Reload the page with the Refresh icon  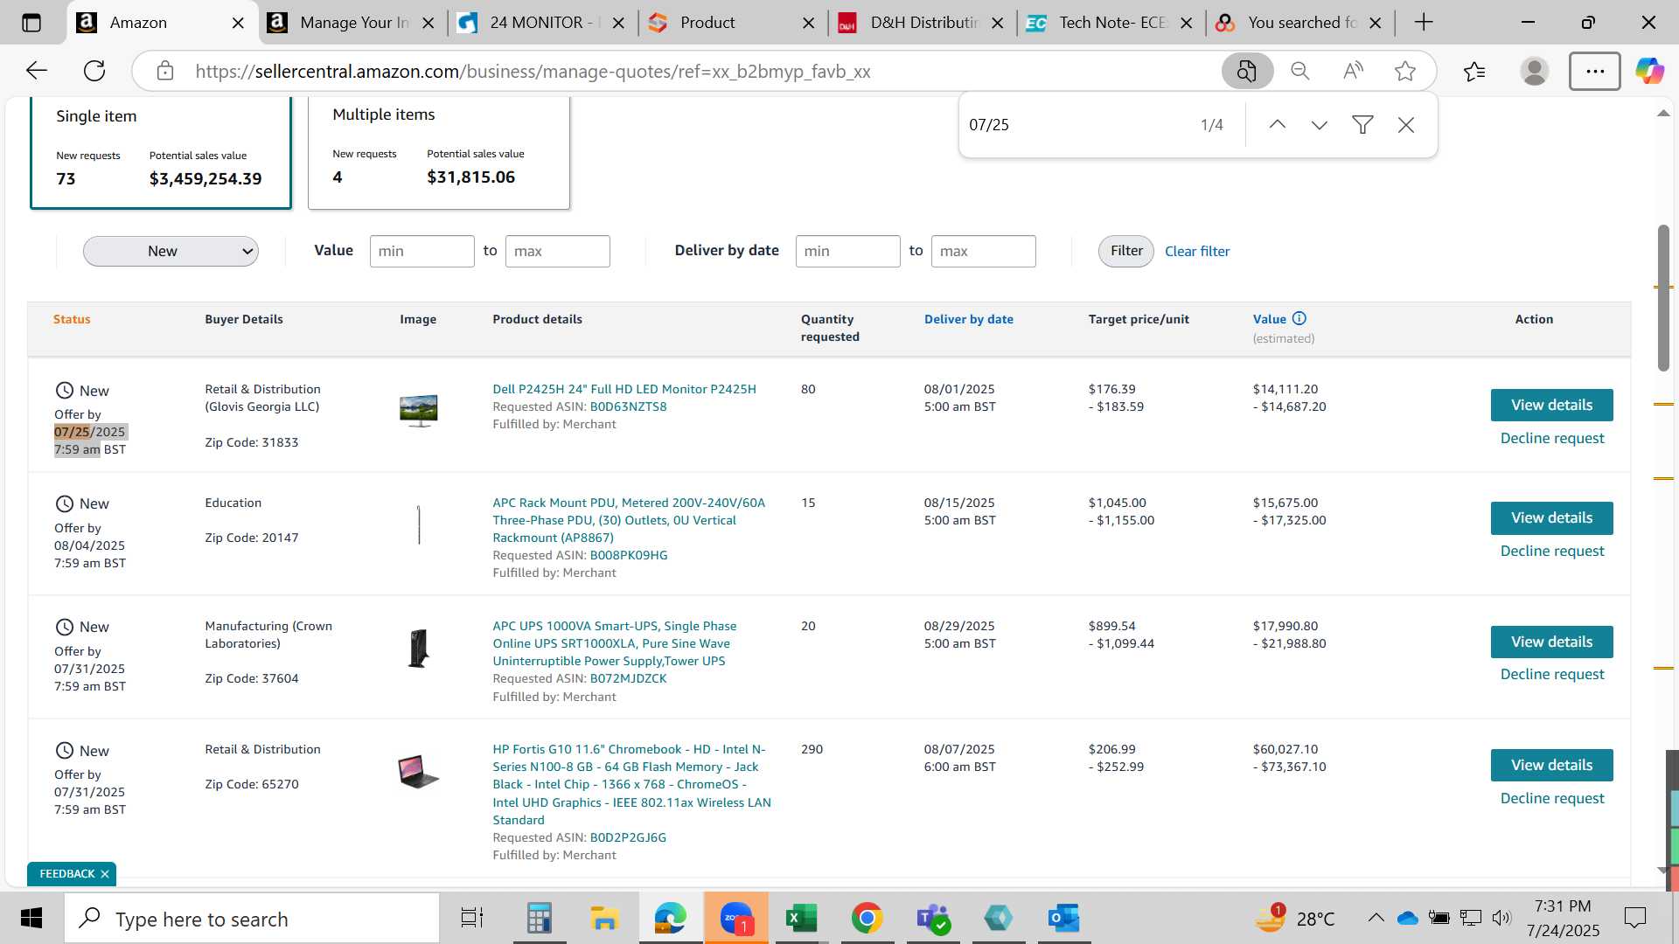point(94,71)
